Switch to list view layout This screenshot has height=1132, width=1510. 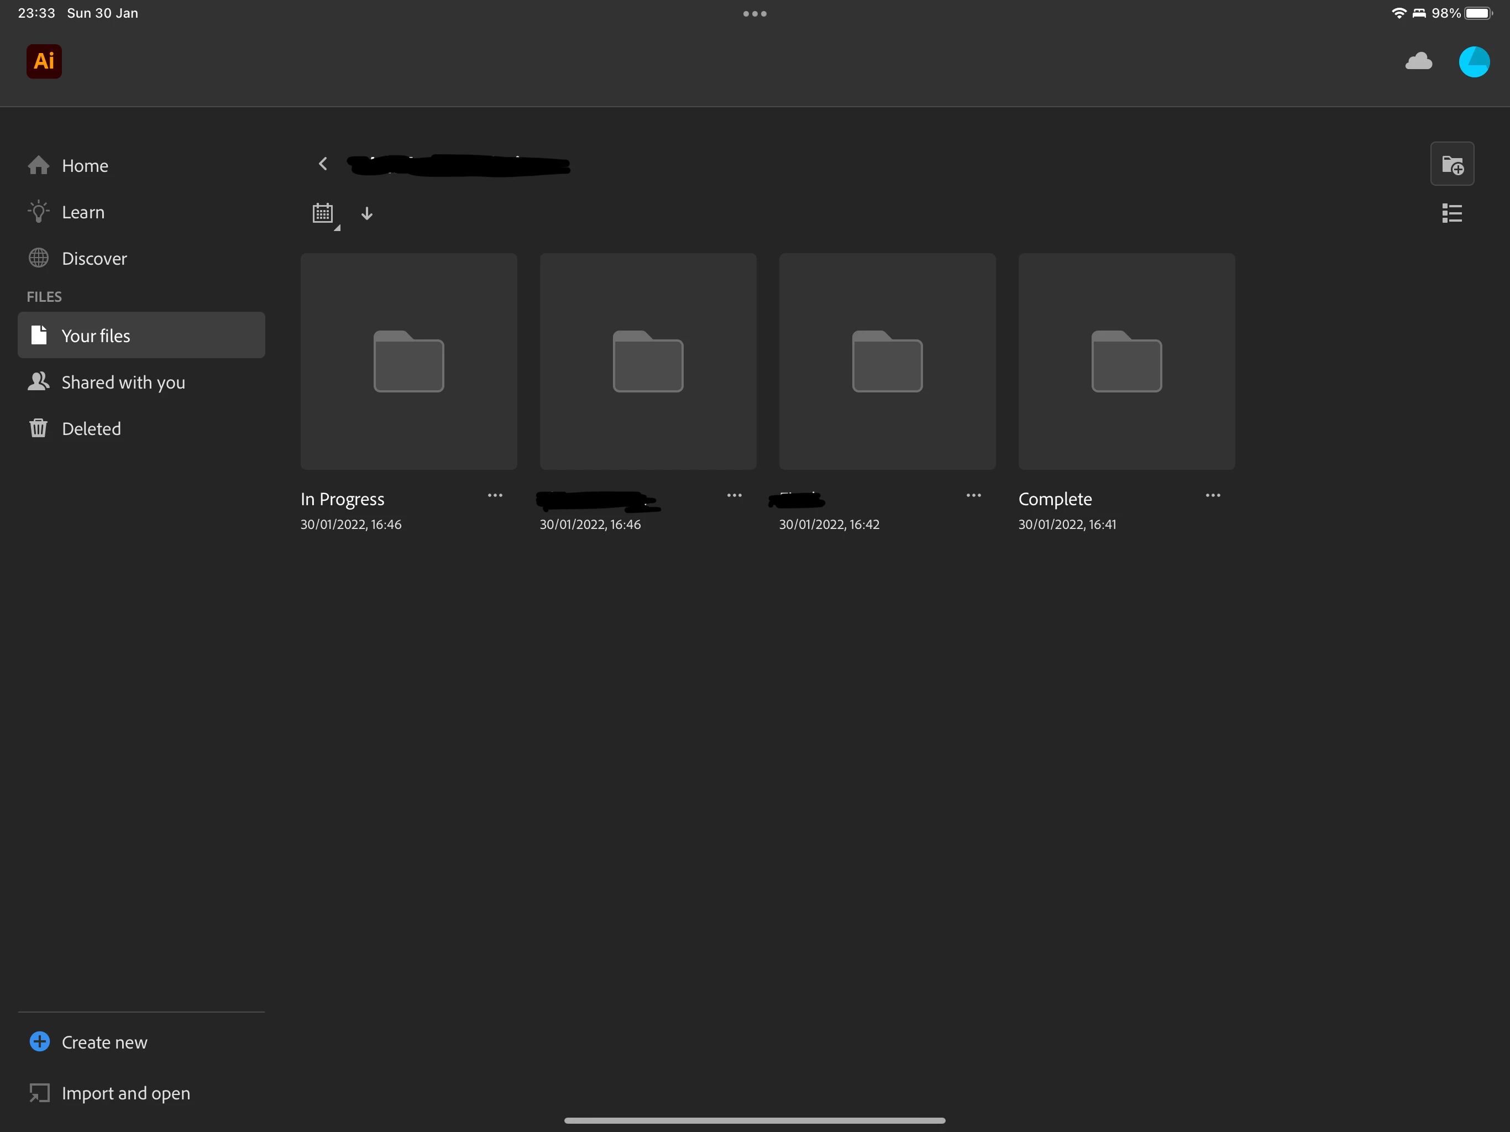click(1451, 213)
